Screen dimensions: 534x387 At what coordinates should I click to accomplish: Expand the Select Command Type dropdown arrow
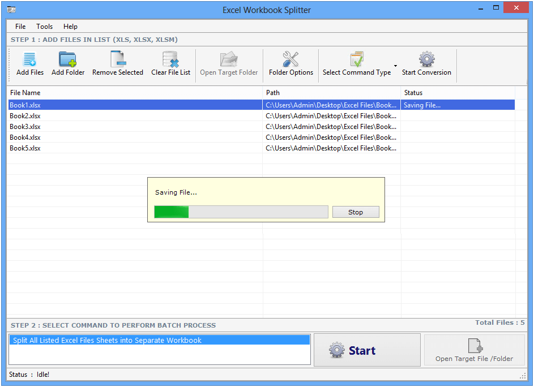pos(395,66)
